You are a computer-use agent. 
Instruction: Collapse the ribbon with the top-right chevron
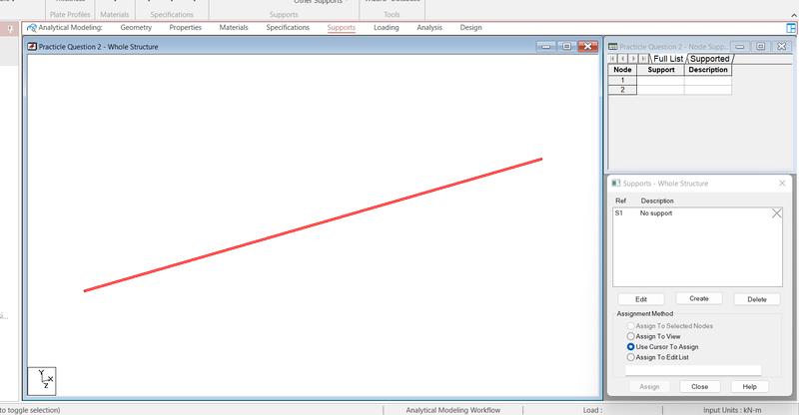tap(794, 16)
